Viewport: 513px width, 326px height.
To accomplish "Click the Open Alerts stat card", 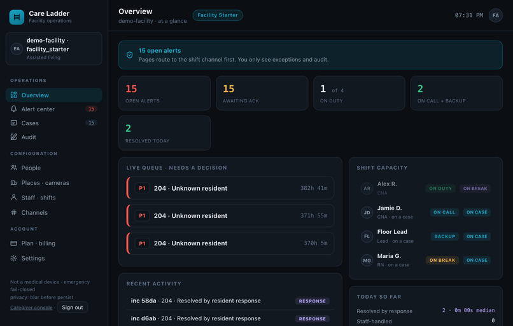I will pyautogui.click(x=165, y=93).
